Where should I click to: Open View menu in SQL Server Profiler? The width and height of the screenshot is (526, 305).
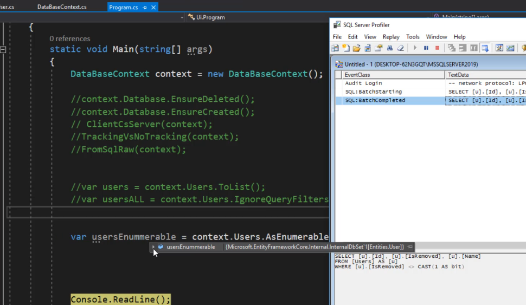coord(370,37)
